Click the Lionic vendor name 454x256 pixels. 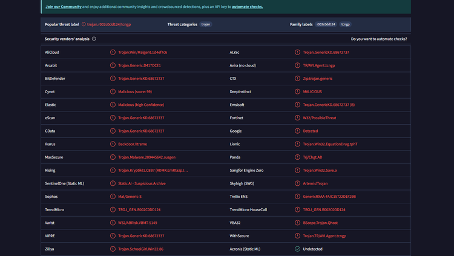tap(235, 144)
